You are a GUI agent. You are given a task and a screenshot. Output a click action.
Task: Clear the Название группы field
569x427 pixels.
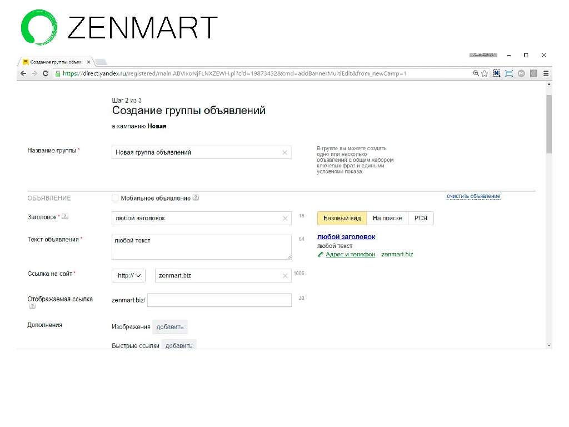pos(285,152)
